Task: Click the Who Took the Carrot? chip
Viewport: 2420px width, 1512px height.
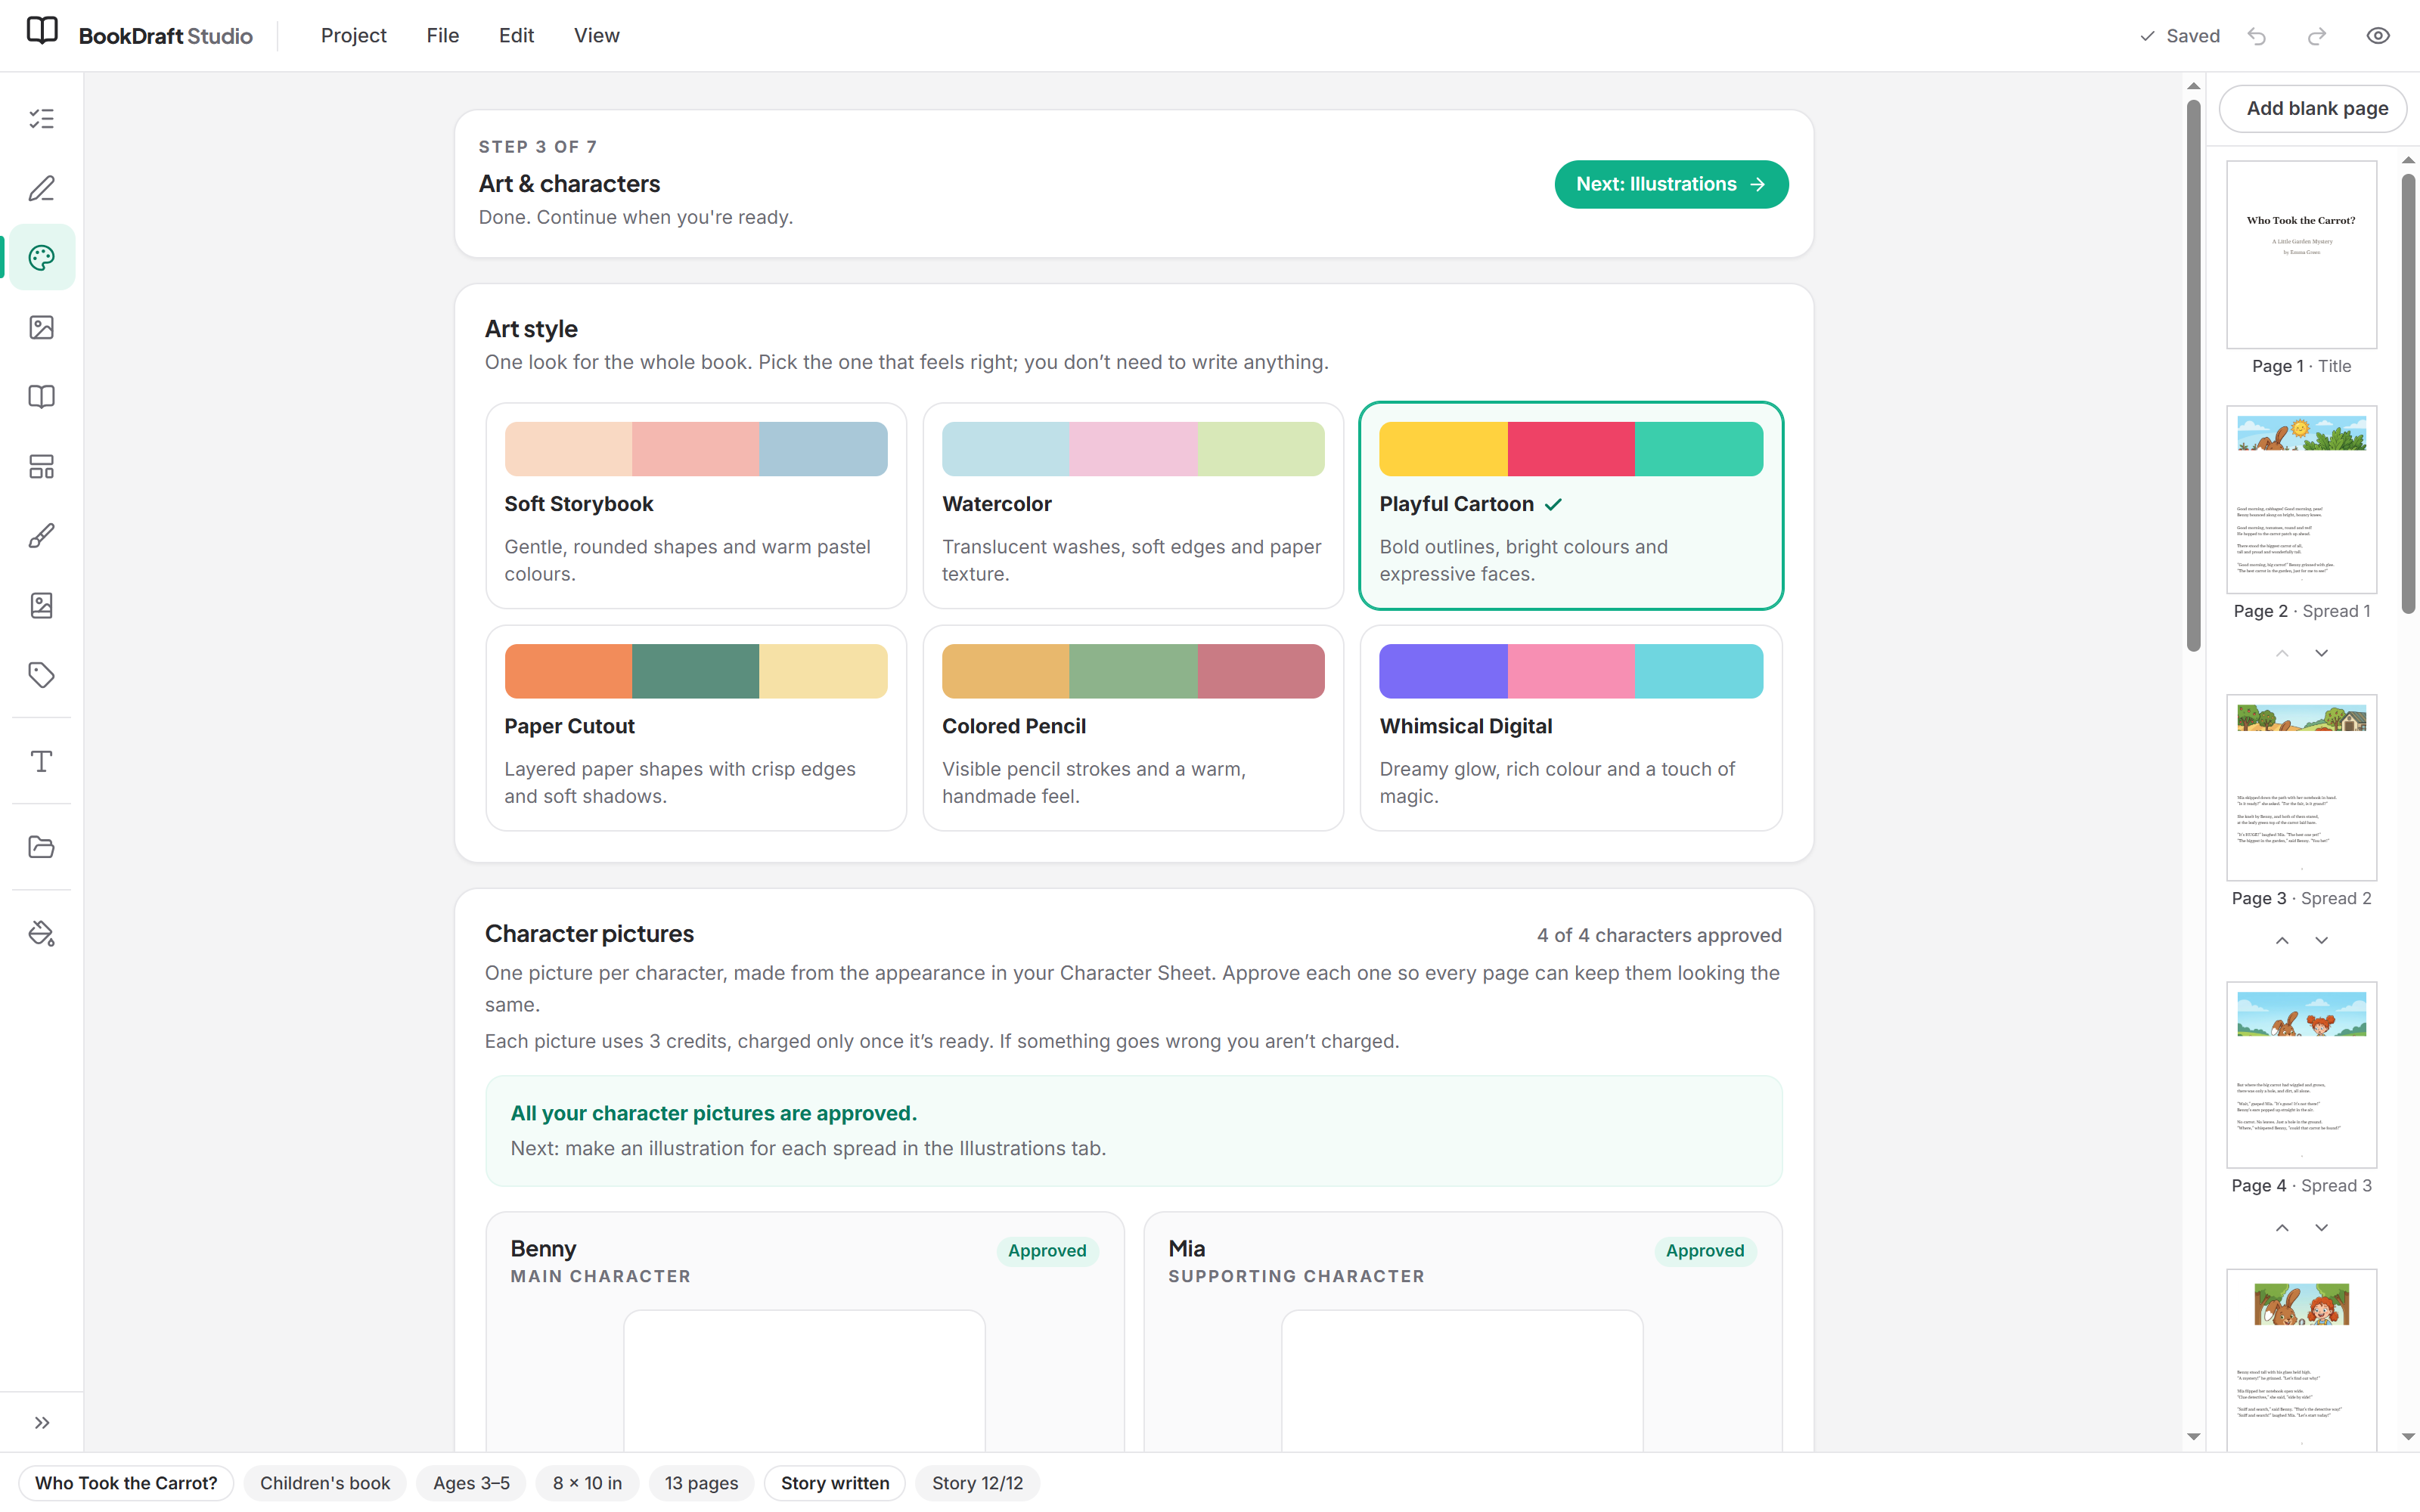Action: pos(126,1483)
